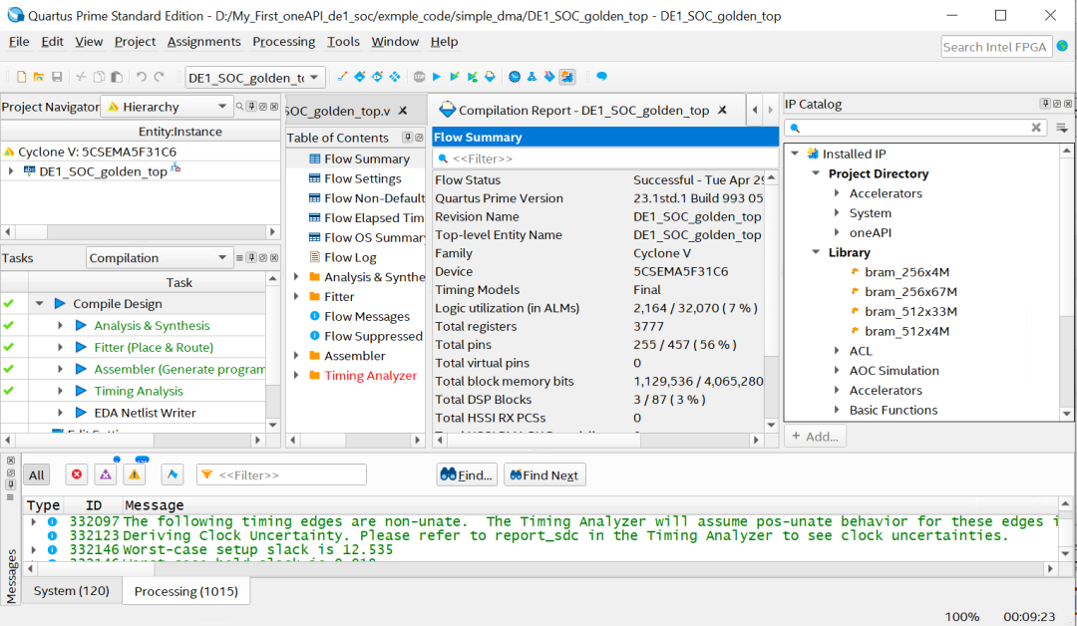Toggle the All messages filter button
This screenshot has height=626, width=1077.
coord(37,475)
